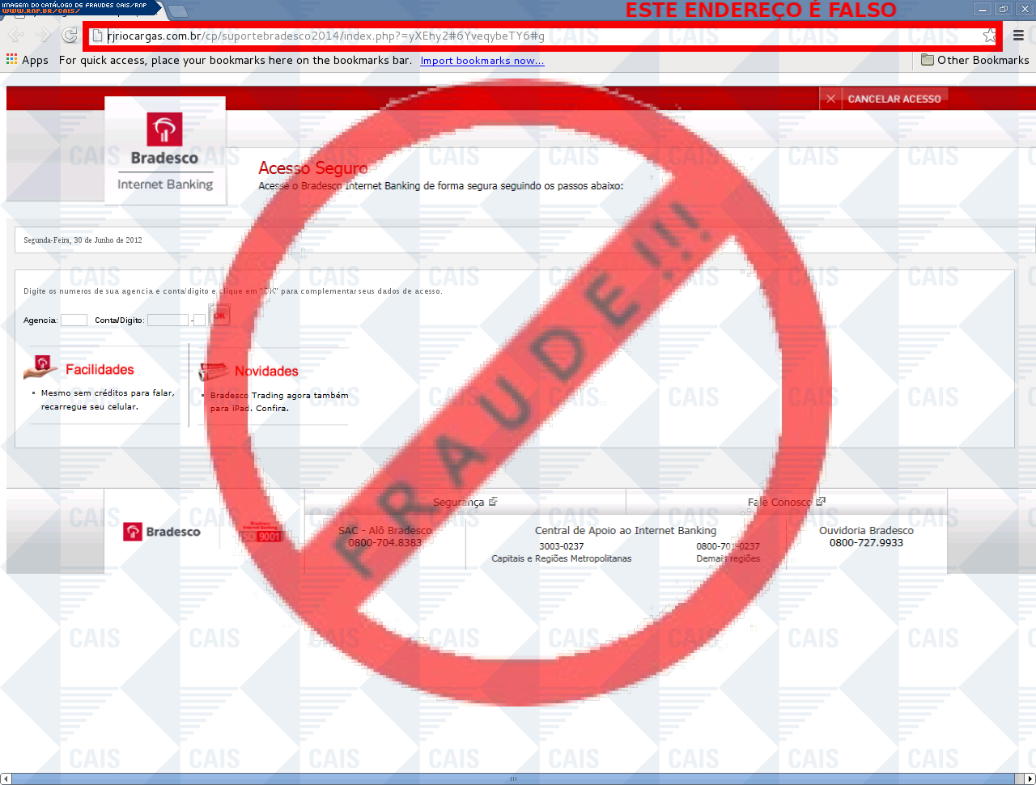Click the Bradesco Internet Banking logo
This screenshot has width=1036, height=785.
tap(165, 151)
